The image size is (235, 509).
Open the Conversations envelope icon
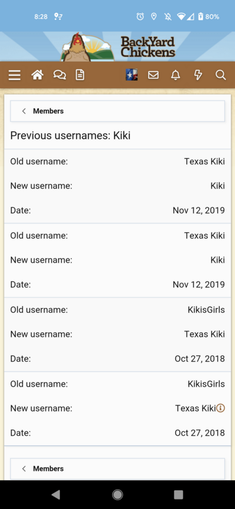(x=153, y=75)
